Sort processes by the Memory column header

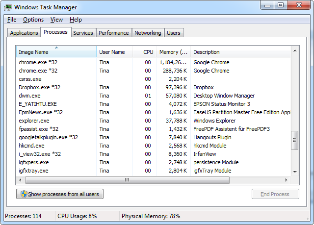tap(173, 52)
